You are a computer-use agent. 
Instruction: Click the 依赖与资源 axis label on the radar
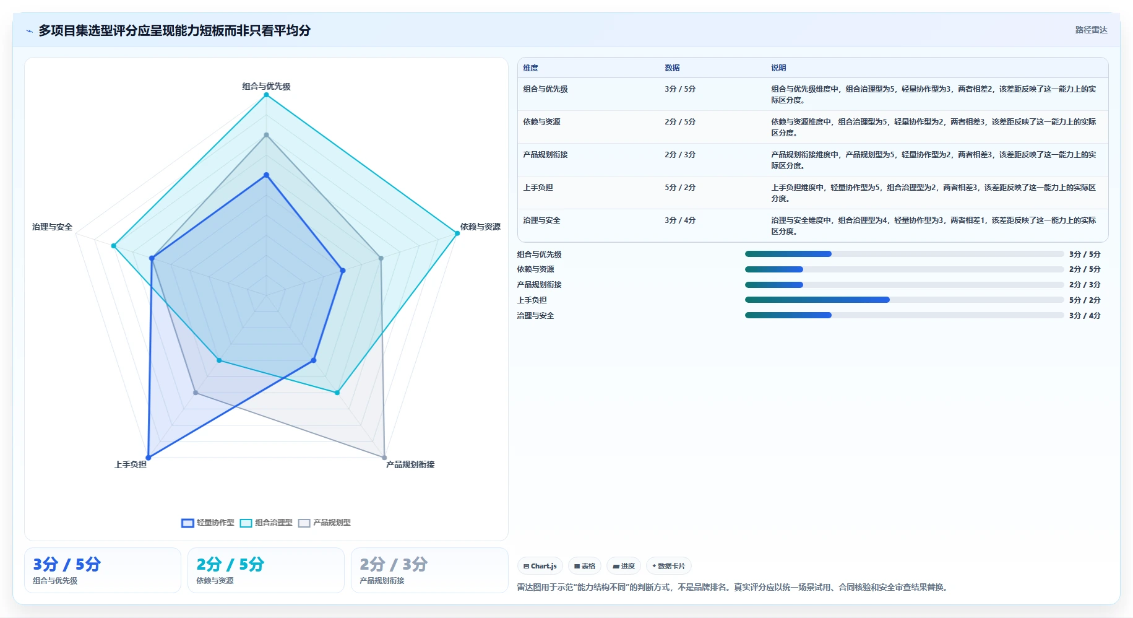(x=480, y=227)
